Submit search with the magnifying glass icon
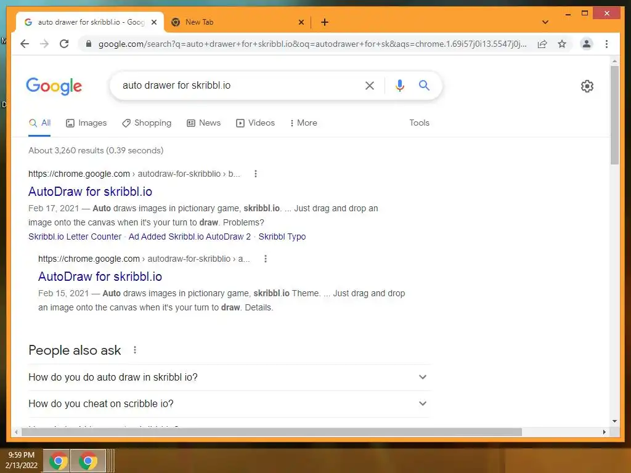The width and height of the screenshot is (631, 473). (x=424, y=85)
